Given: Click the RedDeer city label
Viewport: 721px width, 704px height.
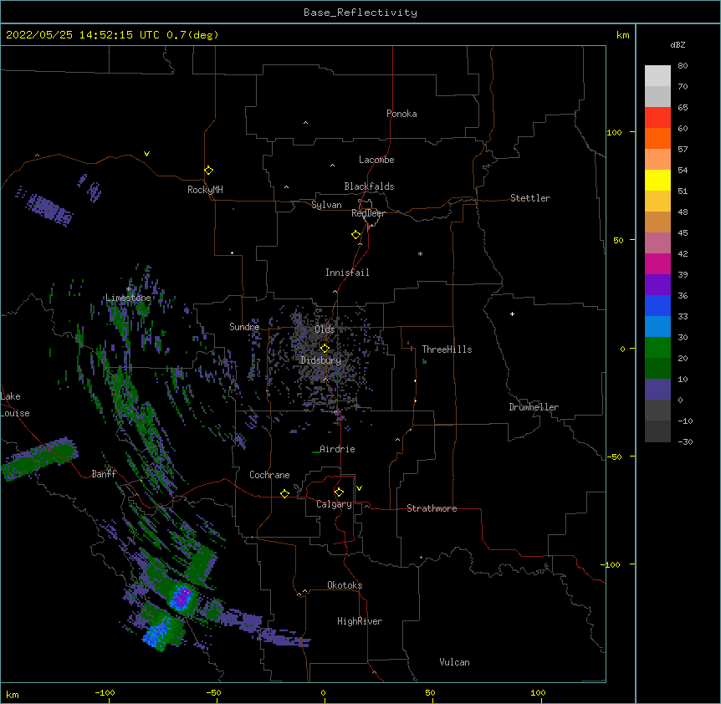Looking at the screenshot, I should [x=368, y=213].
